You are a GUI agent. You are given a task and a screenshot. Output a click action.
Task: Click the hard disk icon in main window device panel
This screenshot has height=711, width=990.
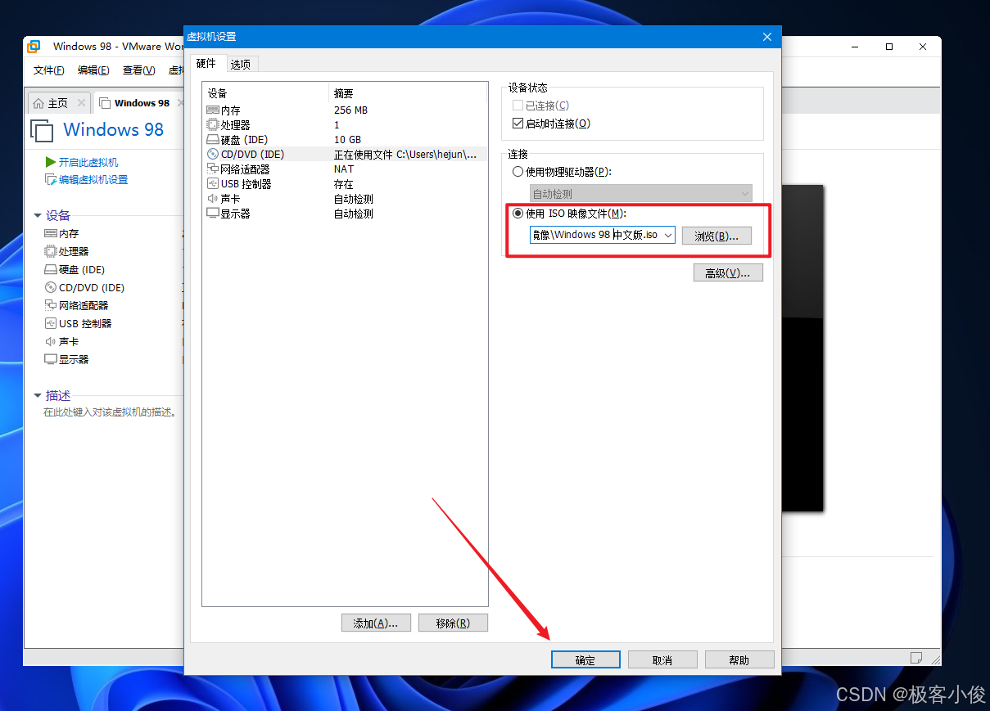point(51,269)
